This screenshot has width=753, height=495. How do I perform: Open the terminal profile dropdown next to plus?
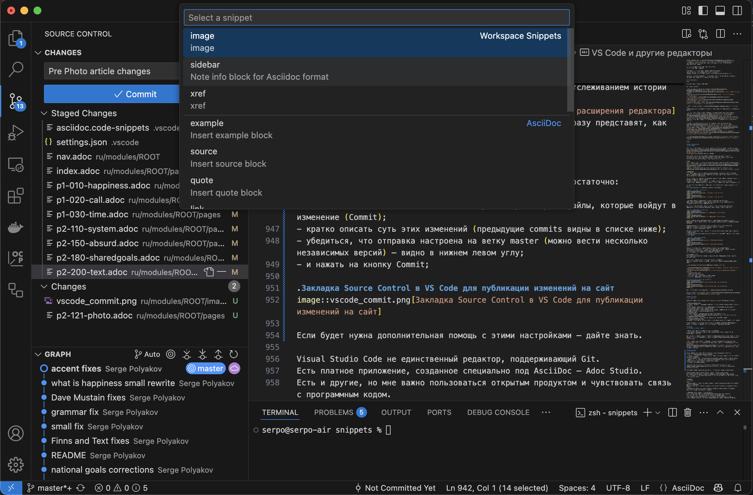pos(657,412)
